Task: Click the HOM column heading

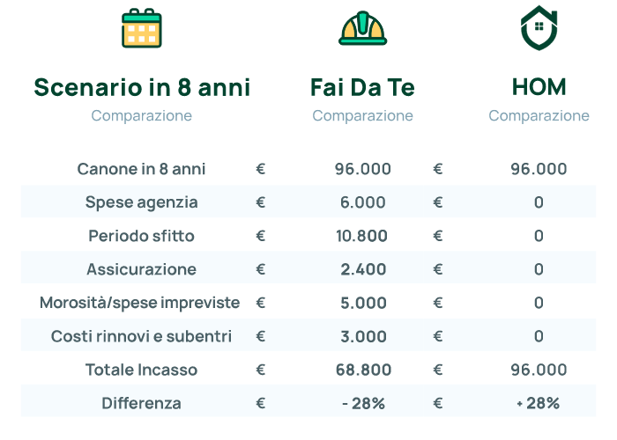Action: [x=539, y=87]
